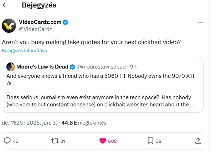Toggle the pink heart like button
Image resolution: width=211 pixels, height=151 pixels.
pos(103,141)
